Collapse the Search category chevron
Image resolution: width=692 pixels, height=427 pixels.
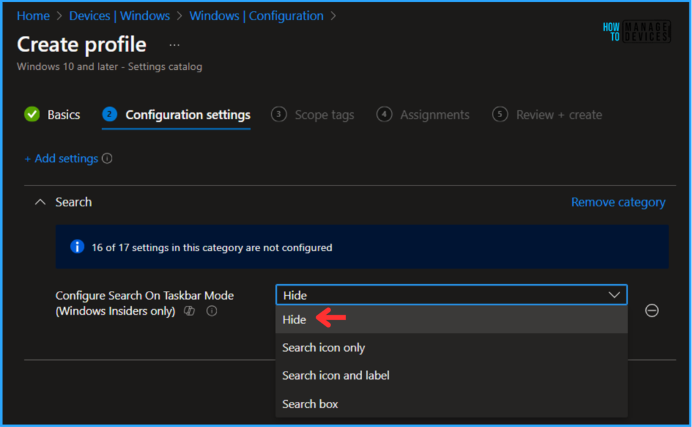point(40,202)
